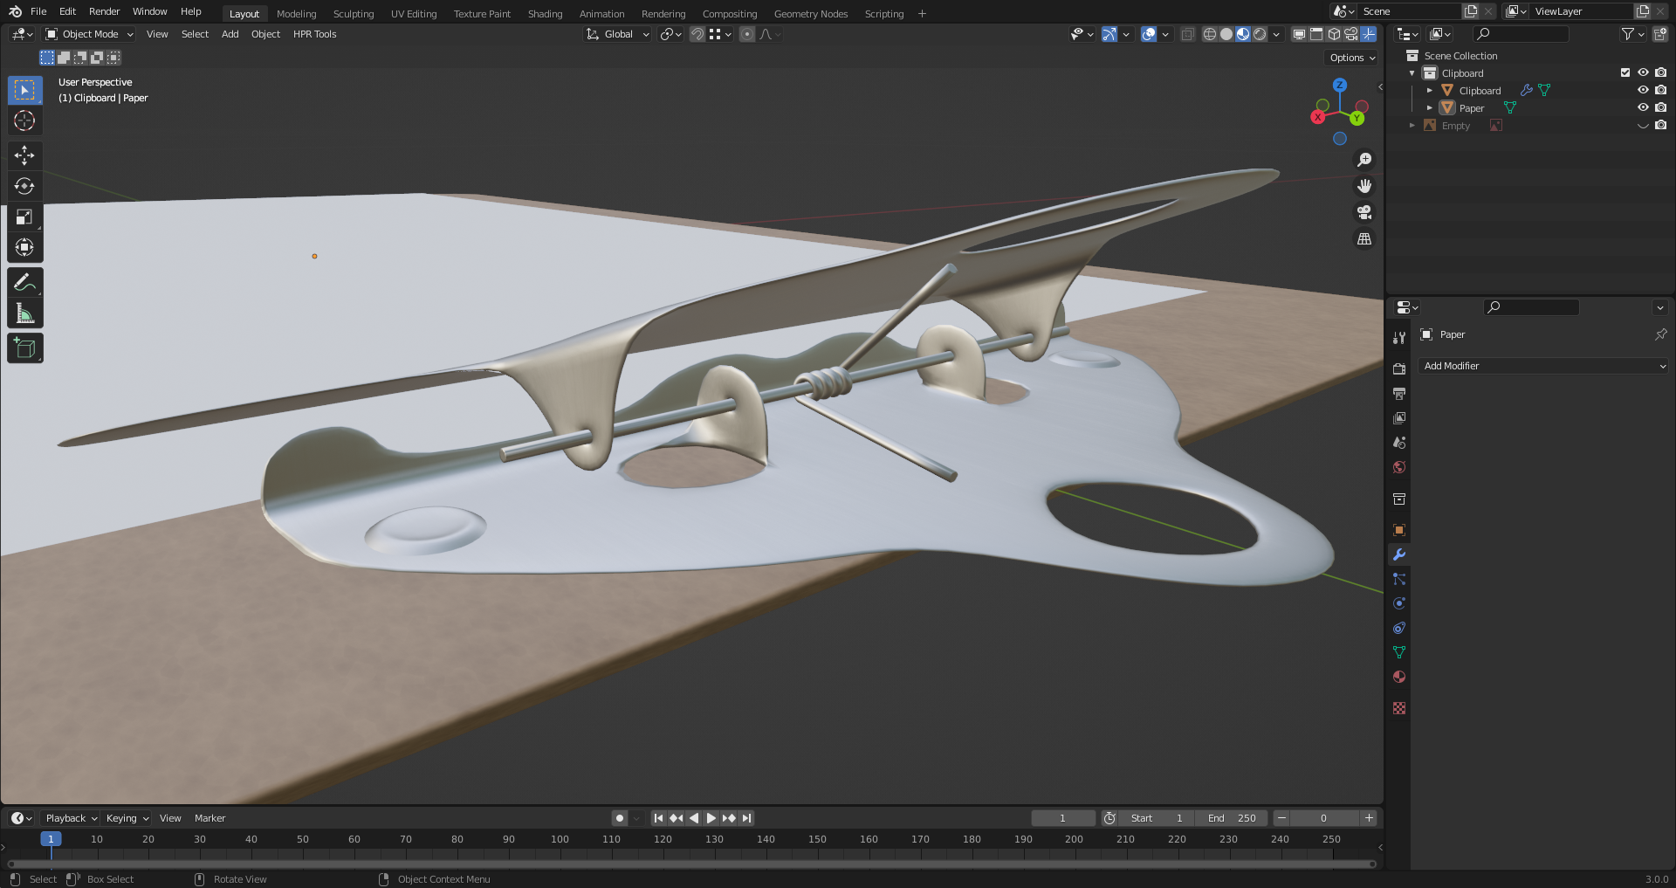Image resolution: width=1676 pixels, height=888 pixels.
Task: Select the Annotate tool
Action: 24,281
